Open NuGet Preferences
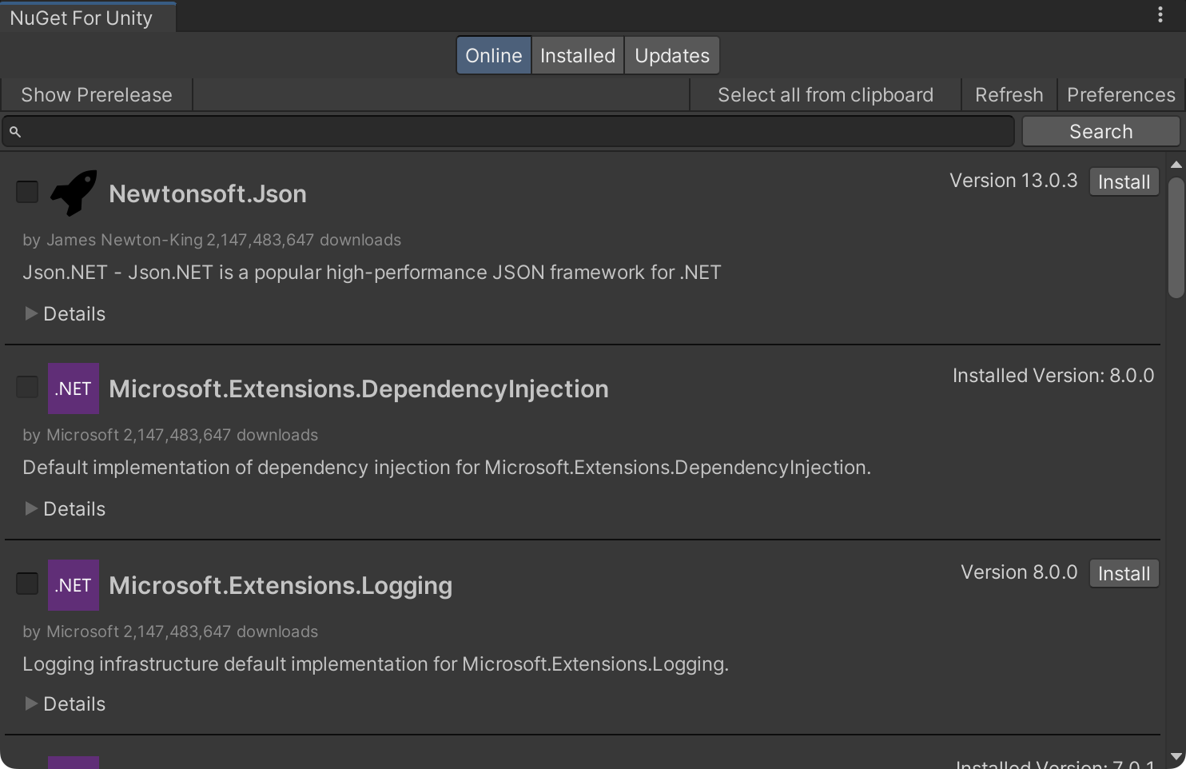This screenshot has height=769, width=1186. tap(1120, 94)
